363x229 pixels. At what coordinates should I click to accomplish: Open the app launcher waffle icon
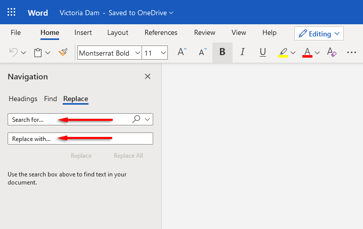click(12, 12)
